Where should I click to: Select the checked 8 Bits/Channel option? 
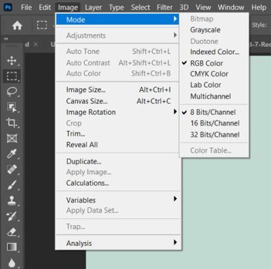click(214, 112)
